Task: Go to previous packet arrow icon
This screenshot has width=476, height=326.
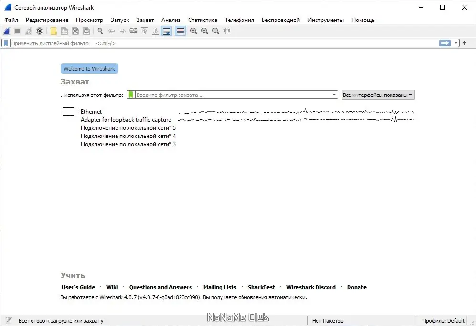Action: pos(111,31)
